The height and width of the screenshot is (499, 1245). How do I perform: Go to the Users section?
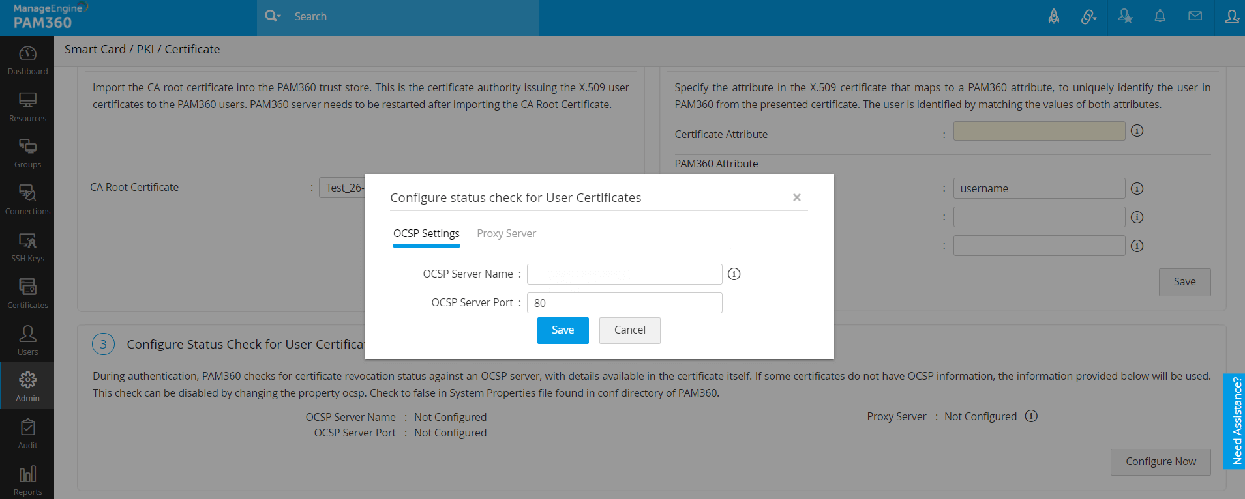[27, 341]
